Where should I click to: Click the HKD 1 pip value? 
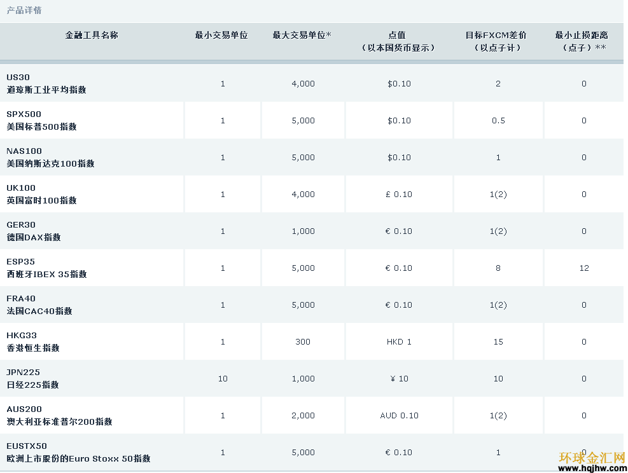click(399, 341)
